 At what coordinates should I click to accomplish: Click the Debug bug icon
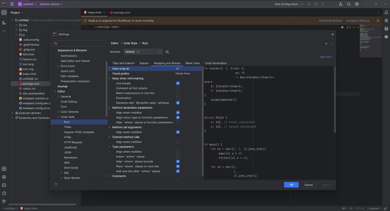pyautogui.click(x=316, y=4)
